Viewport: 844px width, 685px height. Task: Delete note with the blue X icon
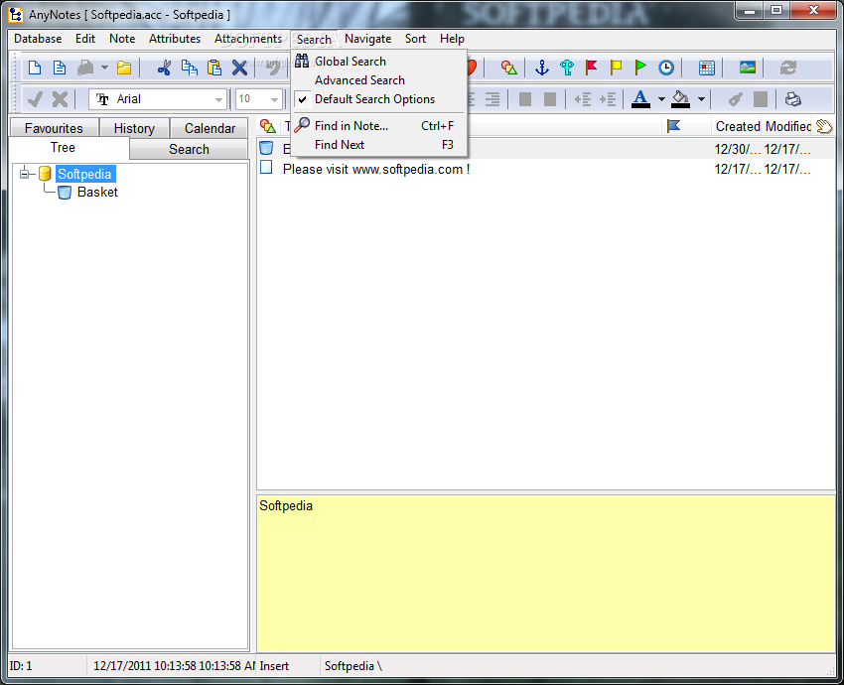(239, 68)
